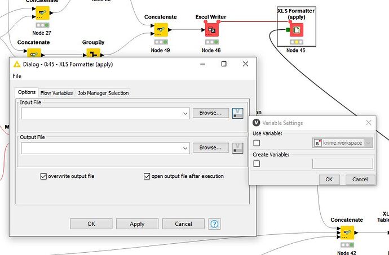Click the Node 45 traffic light status
The width and height of the screenshot is (389, 255).
tap(297, 42)
